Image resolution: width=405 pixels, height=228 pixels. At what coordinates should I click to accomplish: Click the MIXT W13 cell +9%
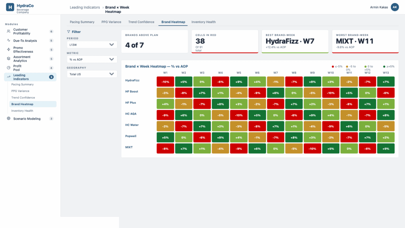pyautogui.click(x=386, y=149)
